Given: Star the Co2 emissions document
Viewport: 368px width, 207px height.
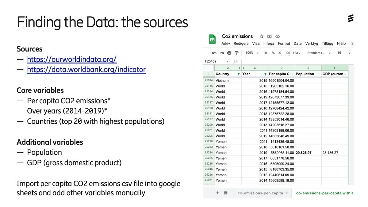Looking at the screenshot, I should pos(262,36).
